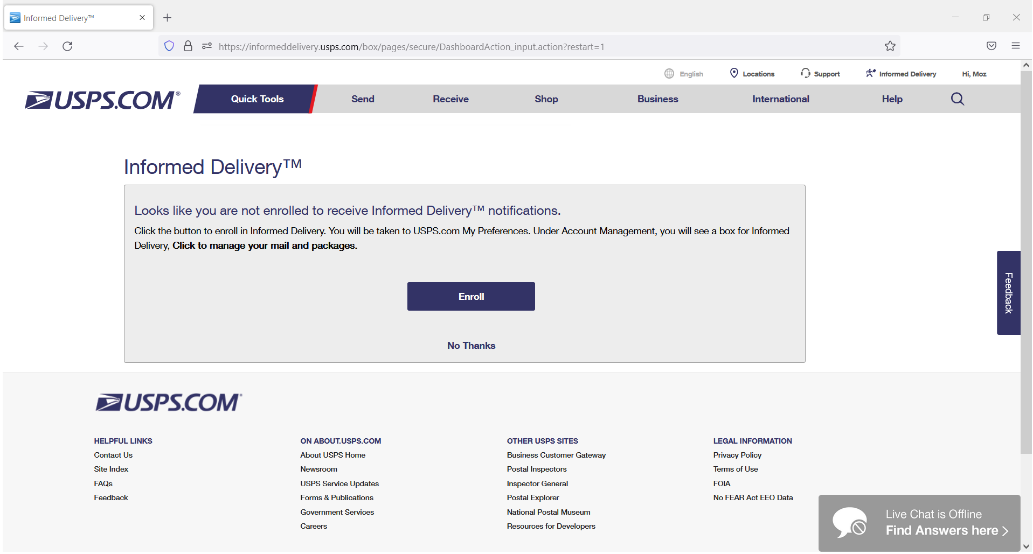This screenshot has width=1033, height=554.
Task: Open Business Customer Gateway link
Action: 556,455
